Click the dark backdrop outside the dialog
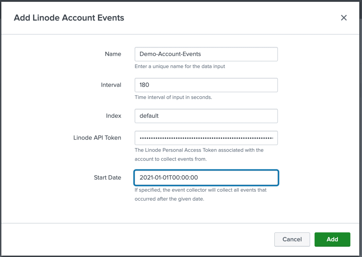Viewport: 362px width, 257px height. [x=361, y=136]
